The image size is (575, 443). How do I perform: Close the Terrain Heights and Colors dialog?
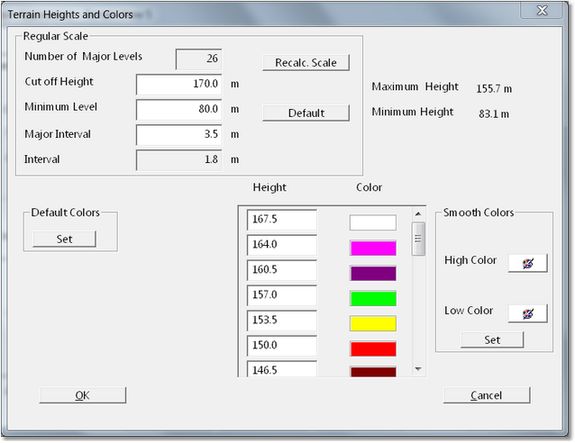[542, 11]
